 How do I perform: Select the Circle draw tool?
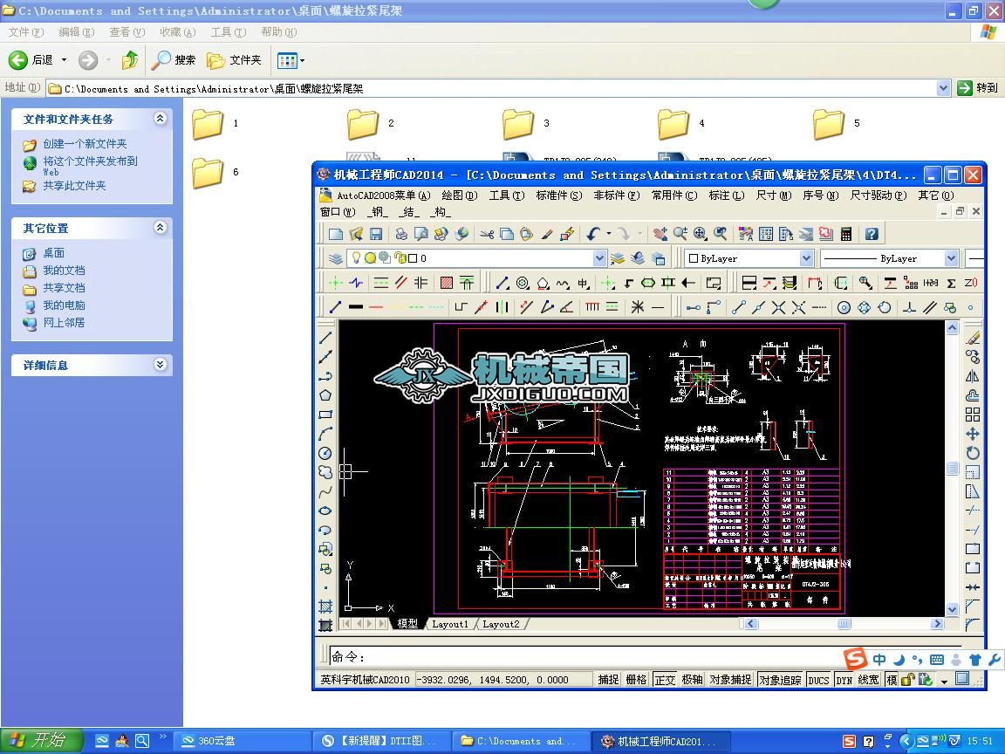325,453
